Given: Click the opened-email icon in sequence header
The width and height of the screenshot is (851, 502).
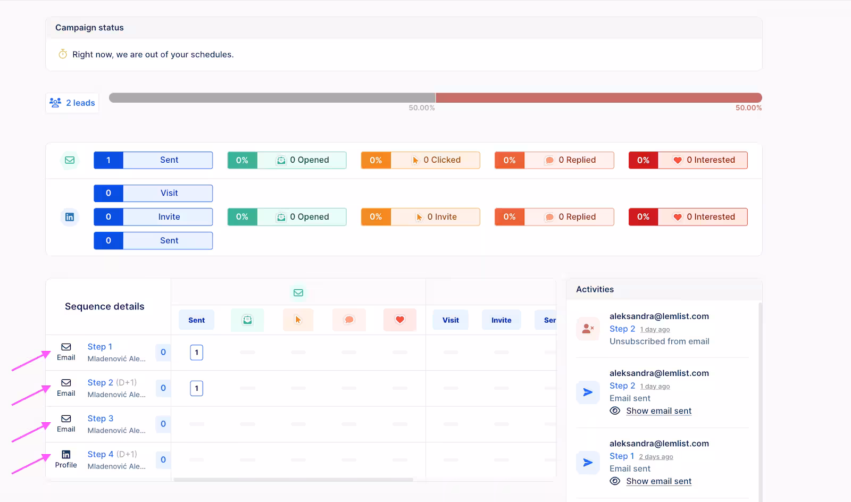Looking at the screenshot, I should point(247,320).
